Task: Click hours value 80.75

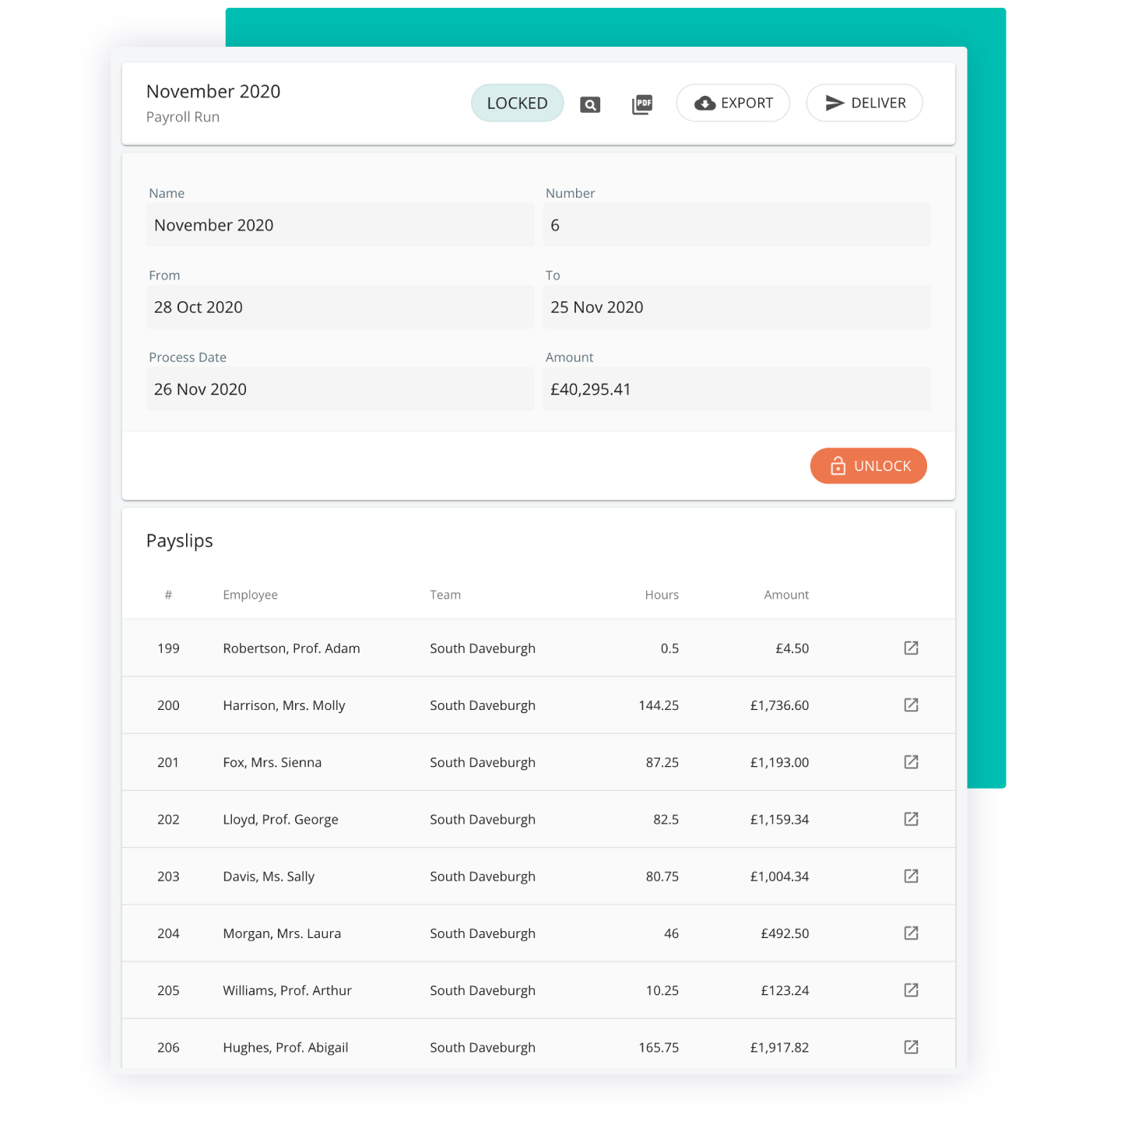Action: [662, 877]
